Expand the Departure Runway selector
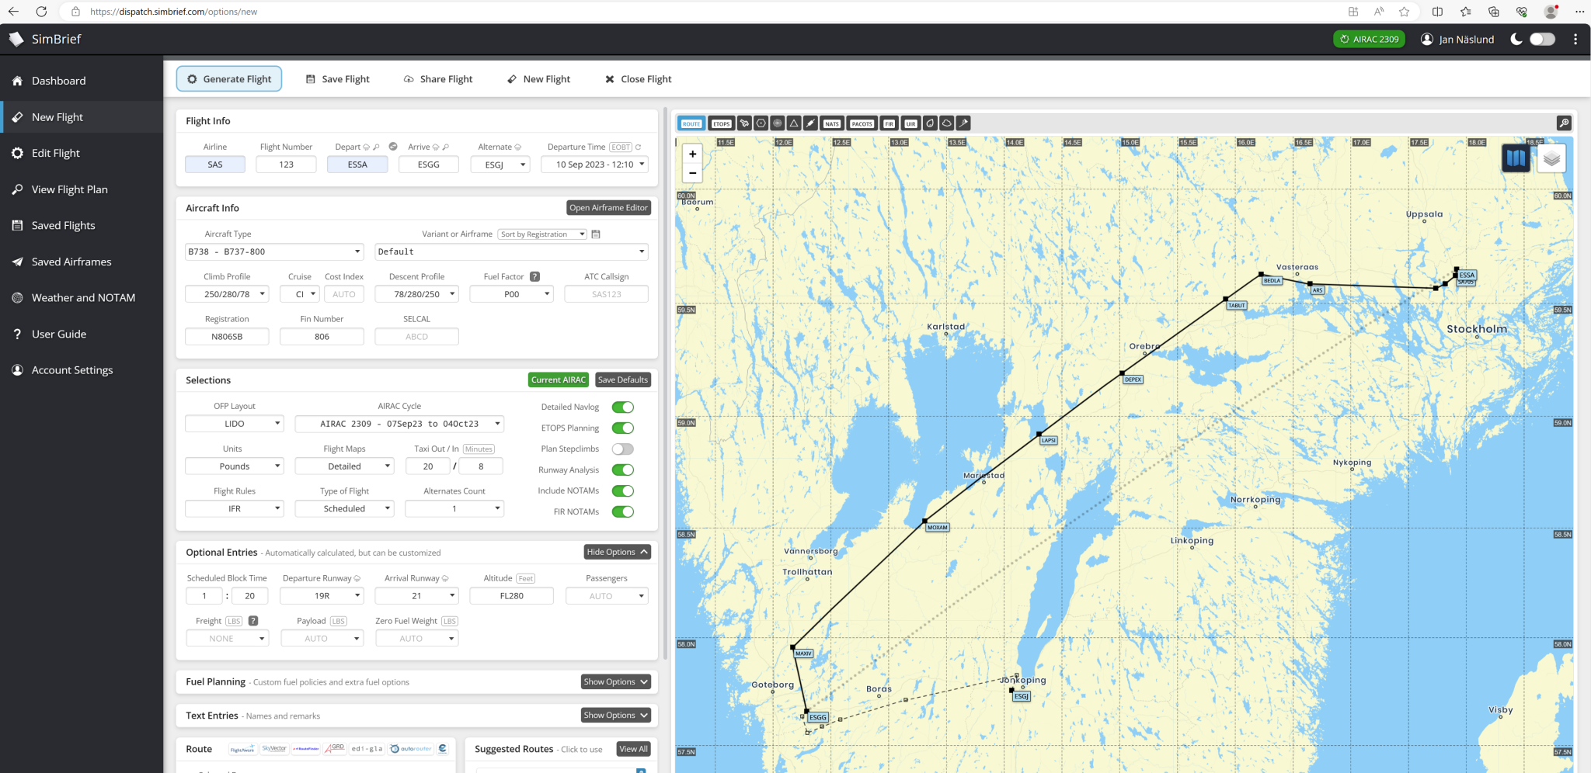Image resolution: width=1591 pixels, height=773 pixels. coord(322,595)
